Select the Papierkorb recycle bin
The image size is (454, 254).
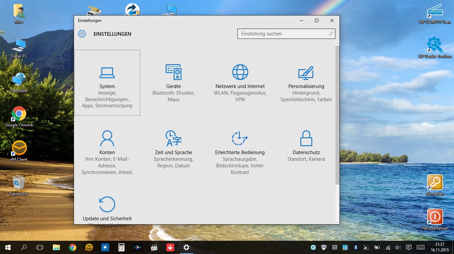[19, 186]
